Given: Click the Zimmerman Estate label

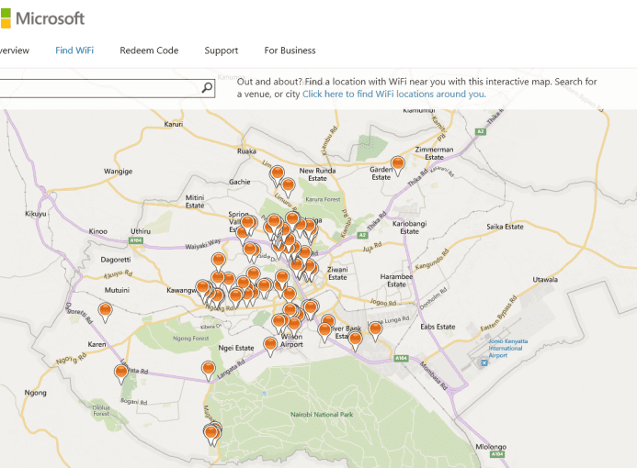Looking at the screenshot, I should 434,153.
